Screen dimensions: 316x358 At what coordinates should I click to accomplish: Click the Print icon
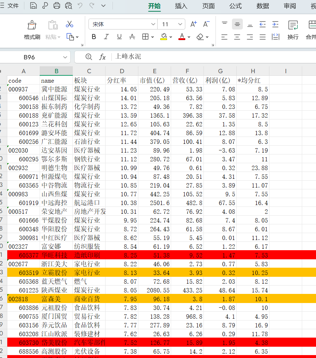coord(56,5)
